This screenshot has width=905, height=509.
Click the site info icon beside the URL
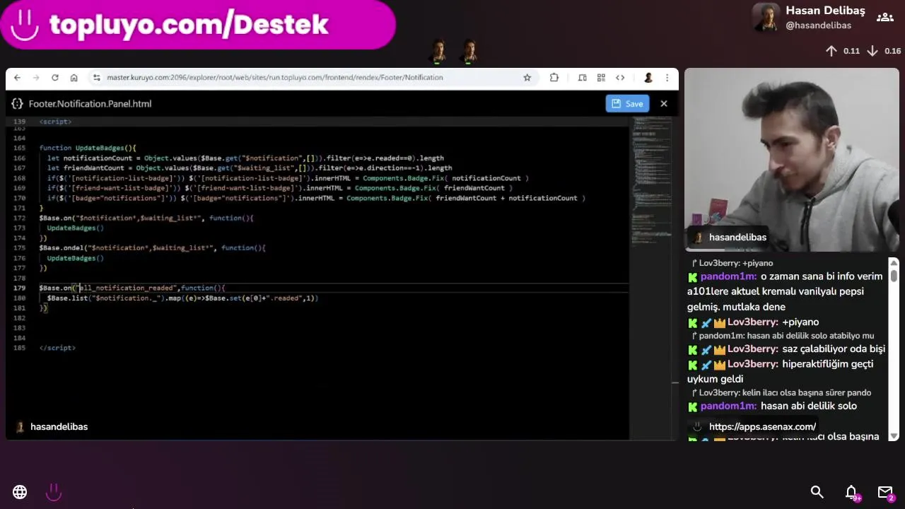pyautogui.click(x=97, y=78)
